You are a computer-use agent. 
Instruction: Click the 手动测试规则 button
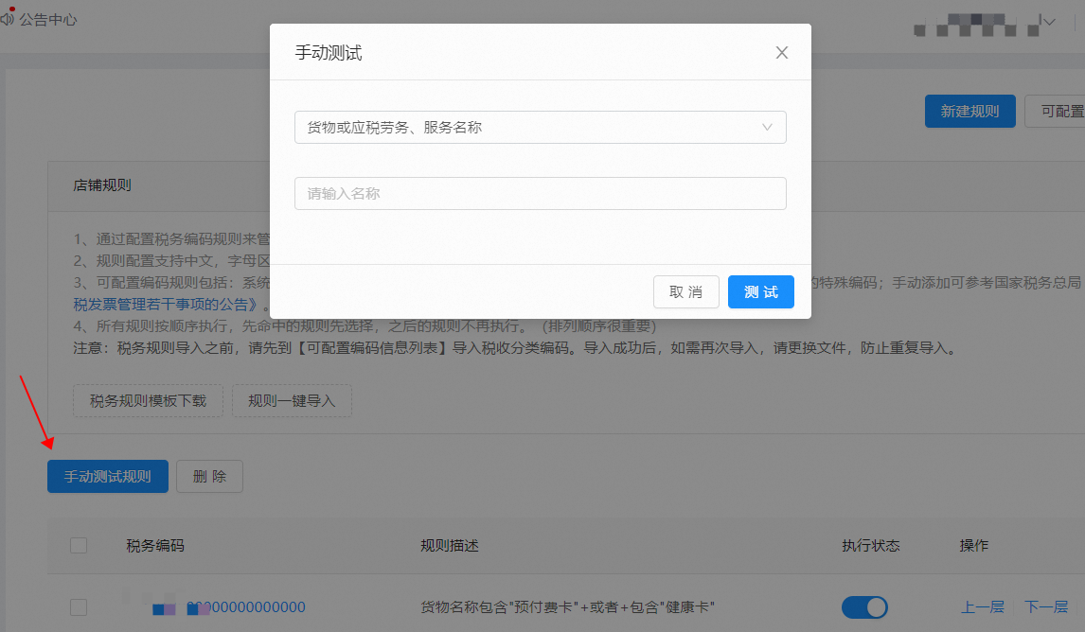[x=107, y=477]
